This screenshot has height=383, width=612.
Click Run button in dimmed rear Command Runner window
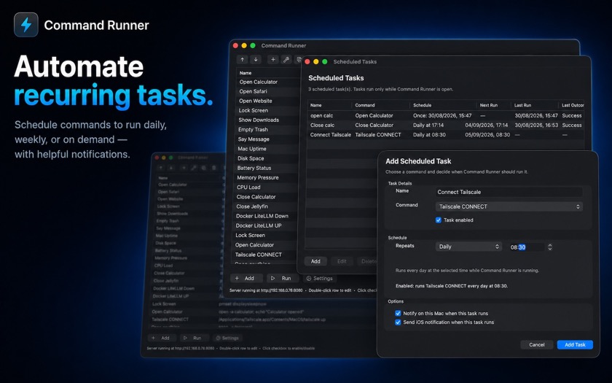tap(193, 338)
